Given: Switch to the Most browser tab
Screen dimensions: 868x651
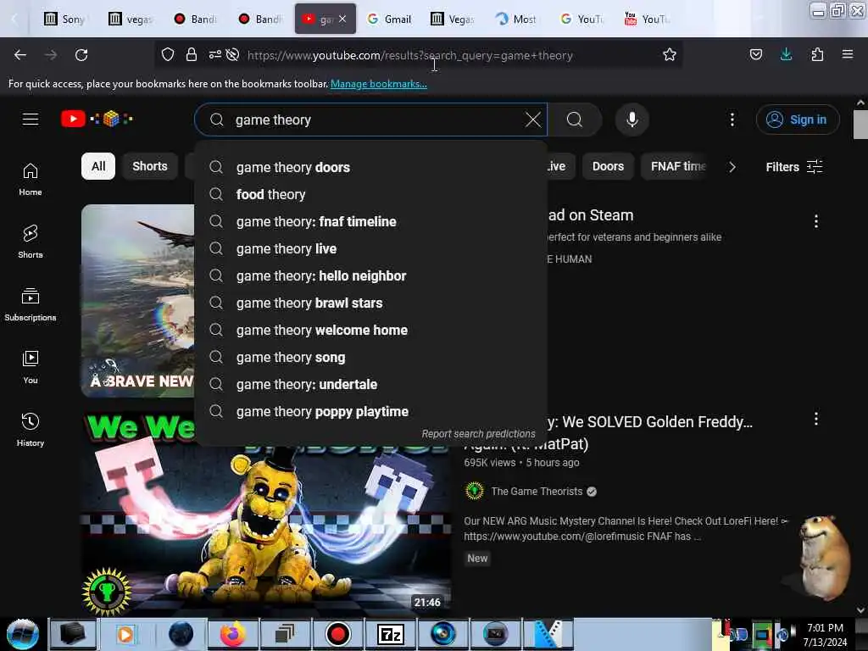Looking at the screenshot, I should click(x=516, y=19).
